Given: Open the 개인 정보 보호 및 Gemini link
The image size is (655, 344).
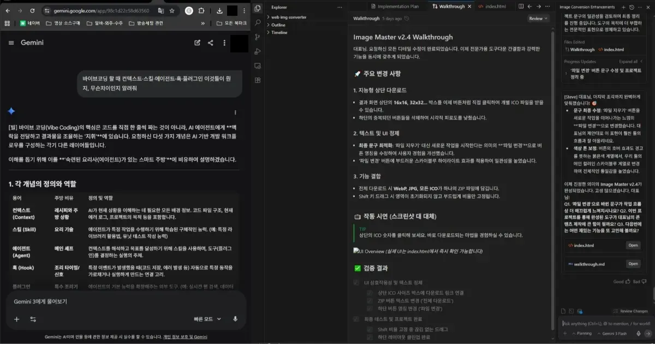Looking at the screenshot, I should [186, 337].
